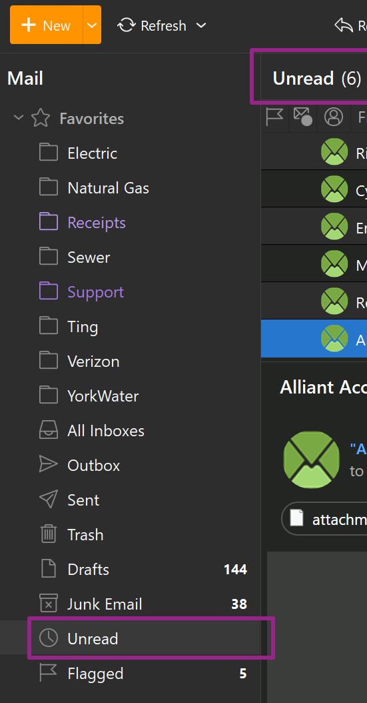Open the Sent folder paper-plane icon

49,500
